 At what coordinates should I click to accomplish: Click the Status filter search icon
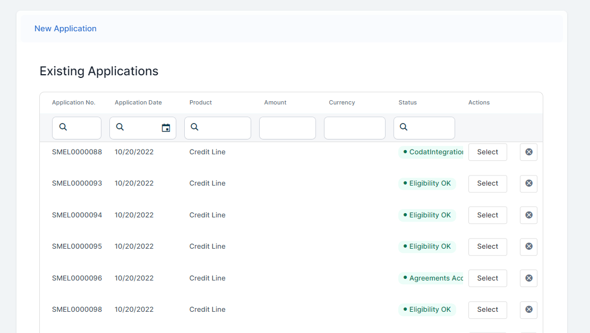(404, 127)
